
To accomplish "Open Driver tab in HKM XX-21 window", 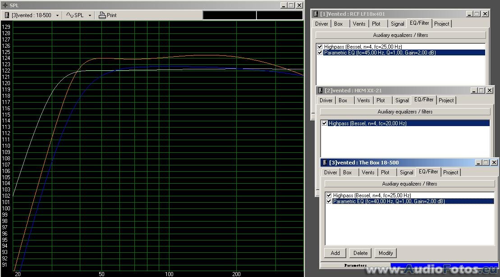I will point(326,100).
